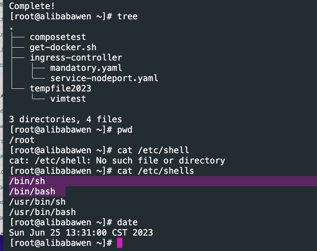Click the 'Complete!' text at top
Screen dimensions: 317x251
click(32, 6)
